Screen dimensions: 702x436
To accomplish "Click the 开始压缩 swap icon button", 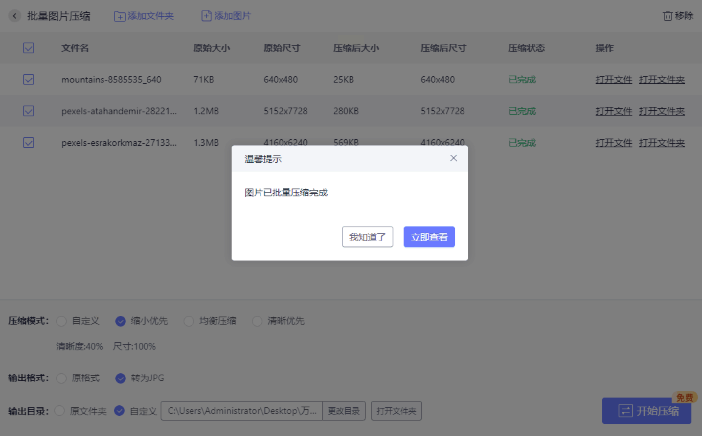I will (x=625, y=411).
